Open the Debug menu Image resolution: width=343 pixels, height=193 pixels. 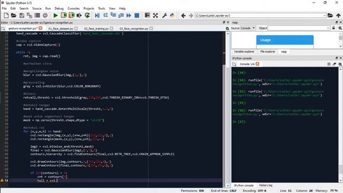[x=59, y=9]
